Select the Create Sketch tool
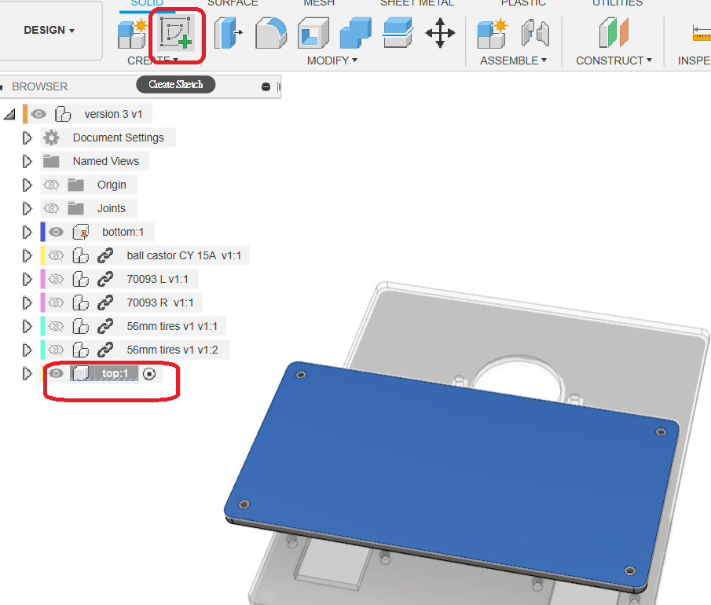This screenshot has height=605, width=711. [x=176, y=35]
